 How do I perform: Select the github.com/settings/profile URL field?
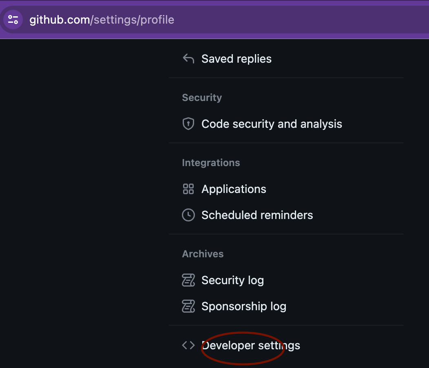[x=102, y=20]
